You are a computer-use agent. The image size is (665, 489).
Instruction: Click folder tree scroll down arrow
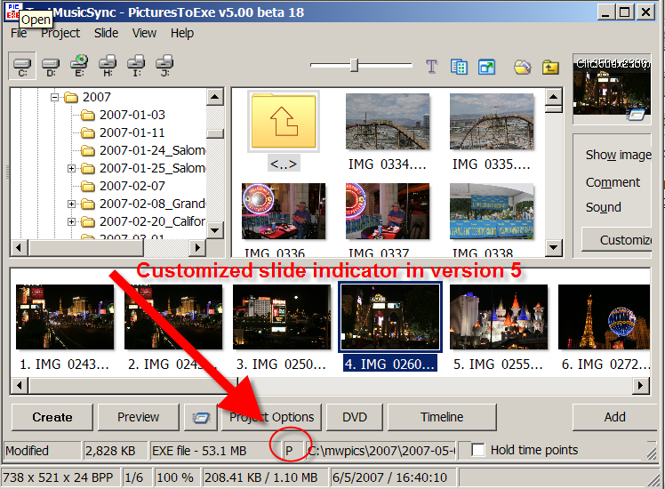coord(215,230)
